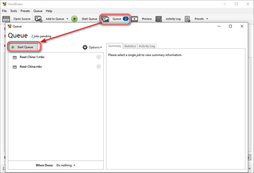Click Start Queue label in main toolbar

pos(89,19)
